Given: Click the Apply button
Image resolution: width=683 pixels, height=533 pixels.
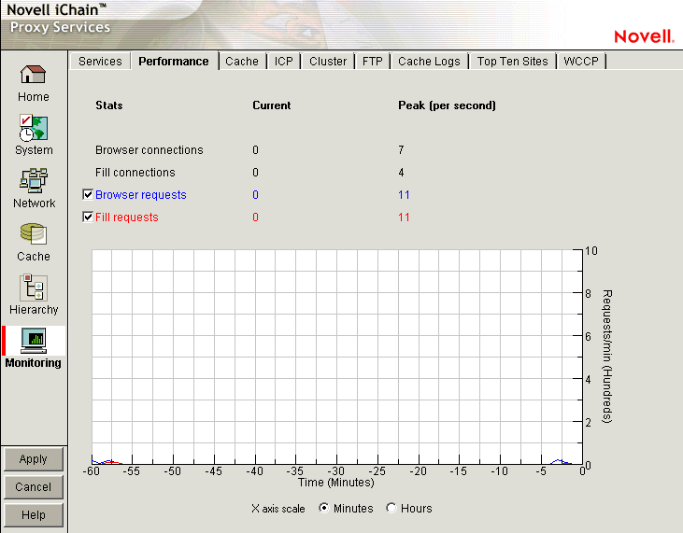Looking at the screenshot, I should pos(34,459).
